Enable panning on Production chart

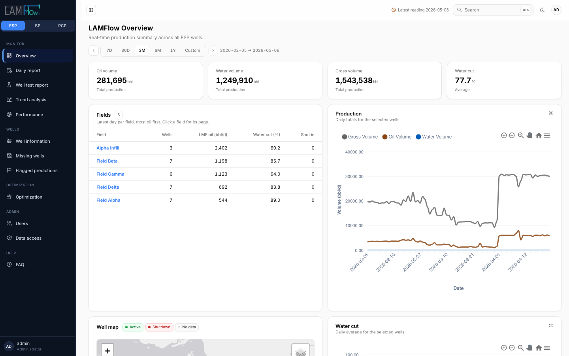pos(529,135)
